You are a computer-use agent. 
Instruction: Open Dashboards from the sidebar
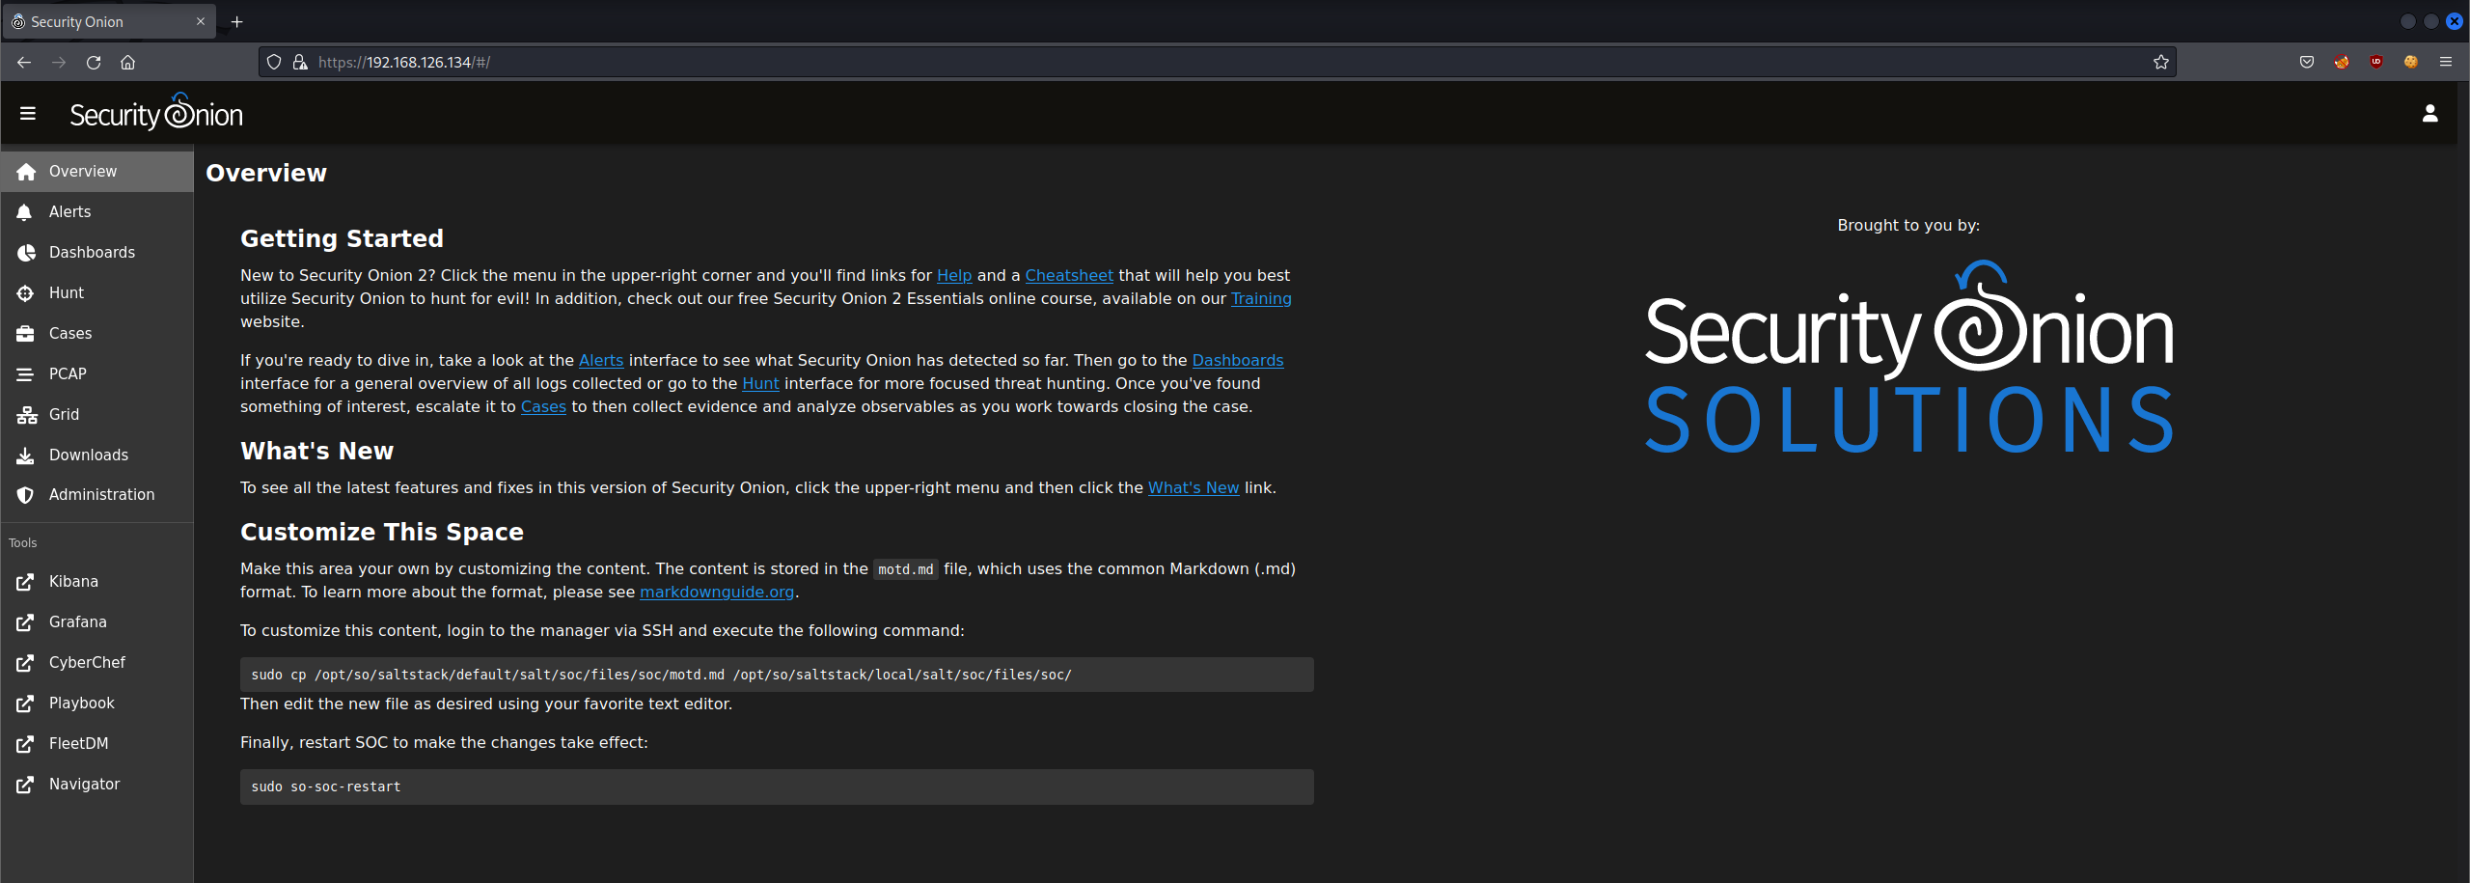[x=96, y=253]
